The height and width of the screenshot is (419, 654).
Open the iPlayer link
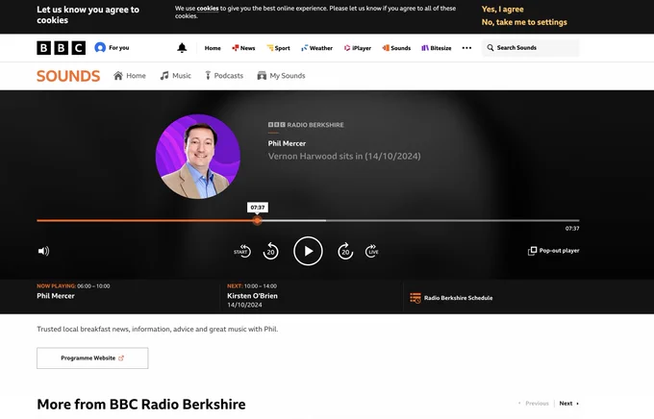coord(358,48)
